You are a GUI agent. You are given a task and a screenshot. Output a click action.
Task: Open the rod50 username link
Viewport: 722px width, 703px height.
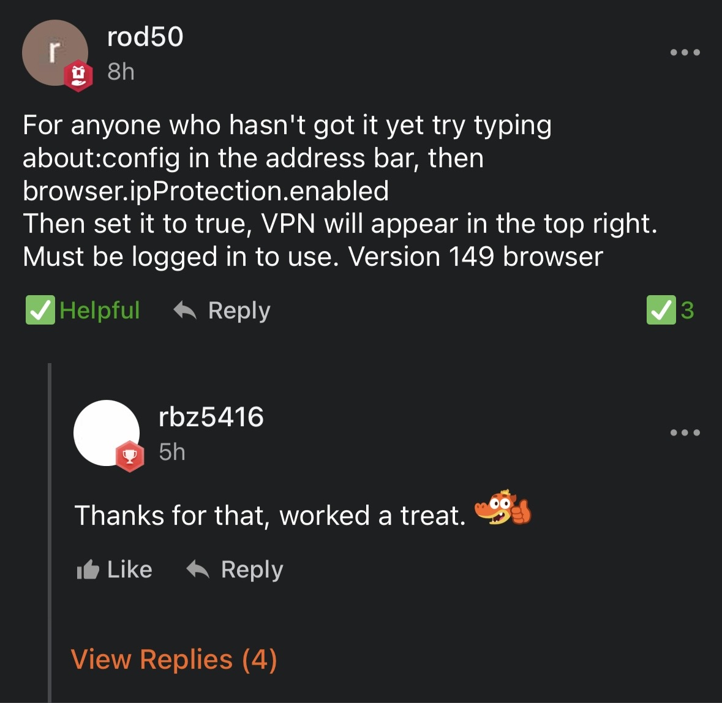(145, 36)
